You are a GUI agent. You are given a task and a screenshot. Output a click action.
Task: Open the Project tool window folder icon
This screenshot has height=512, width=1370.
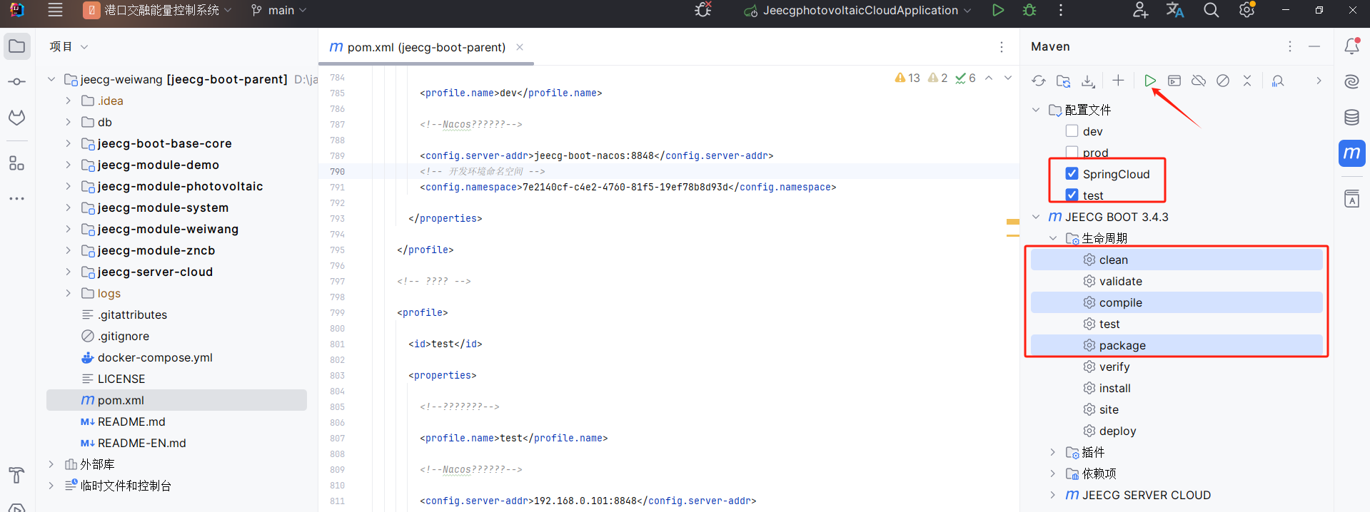click(17, 47)
